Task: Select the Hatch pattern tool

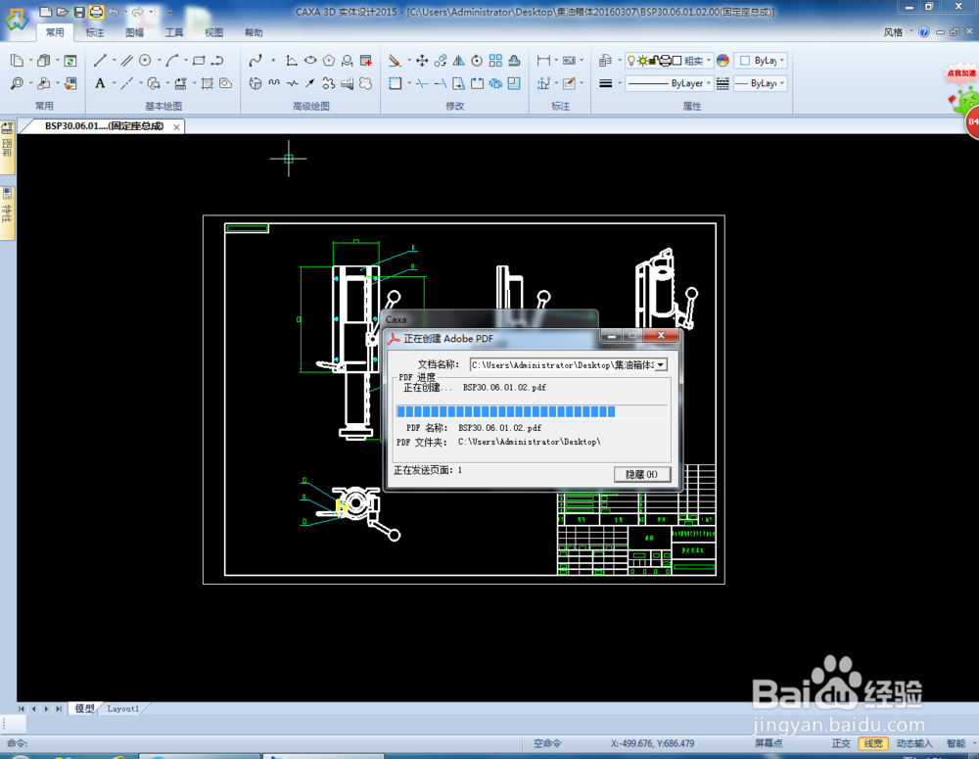Action: coord(208,83)
